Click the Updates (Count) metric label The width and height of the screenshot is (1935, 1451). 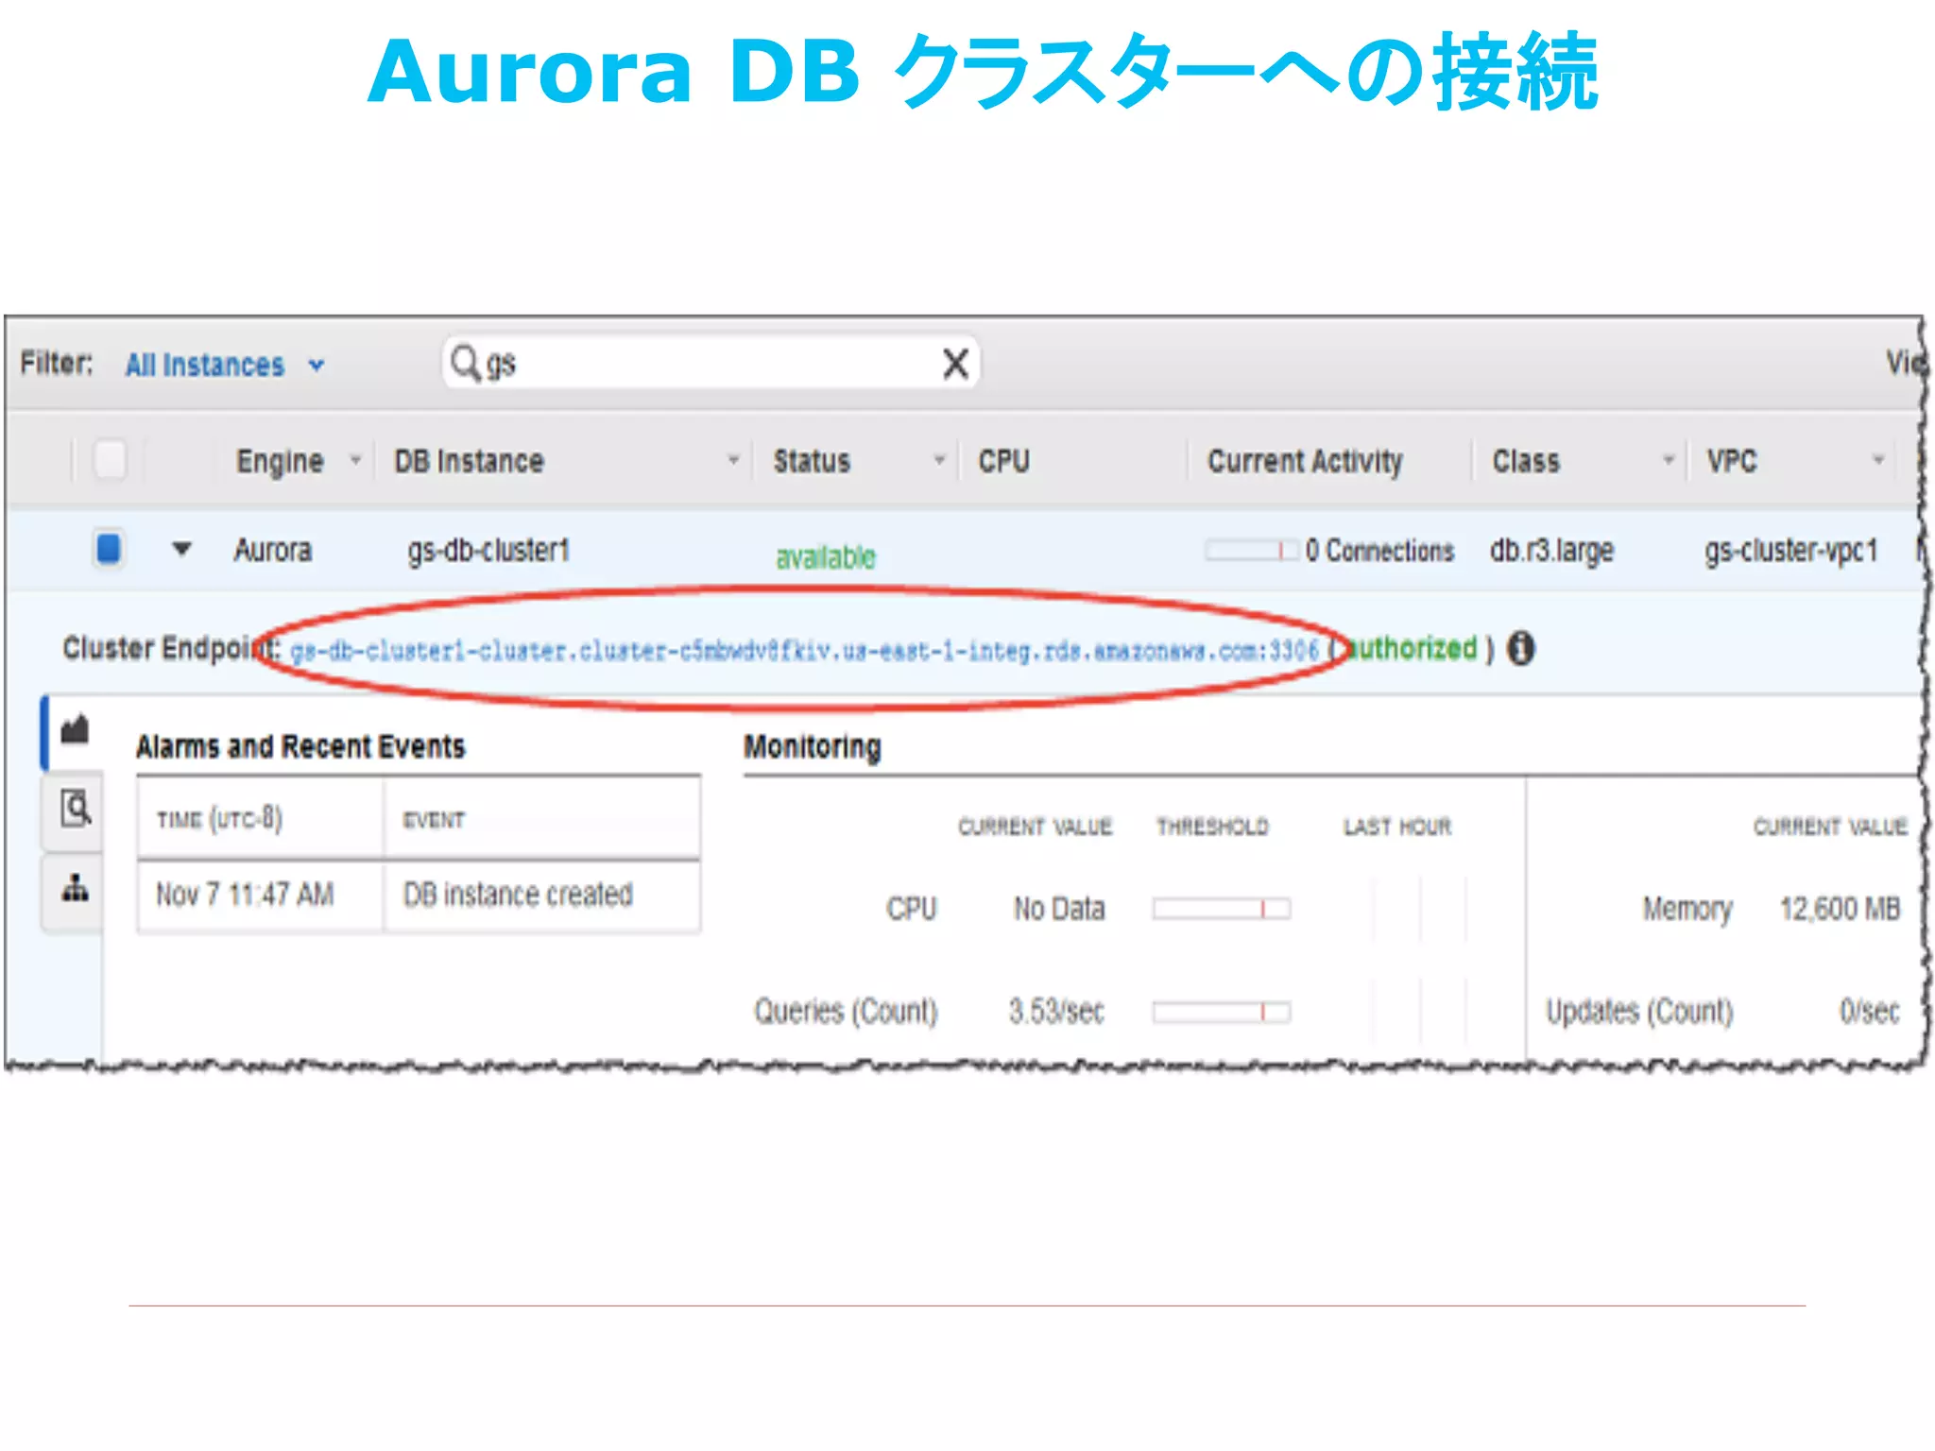(x=1639, y=1012)
